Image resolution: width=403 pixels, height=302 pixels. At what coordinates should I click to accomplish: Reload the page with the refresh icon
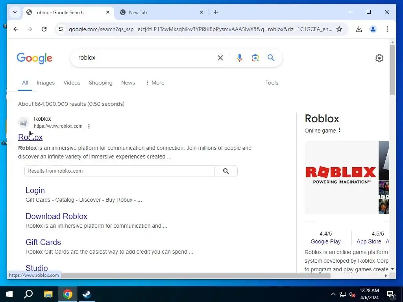tap(44, 29)
